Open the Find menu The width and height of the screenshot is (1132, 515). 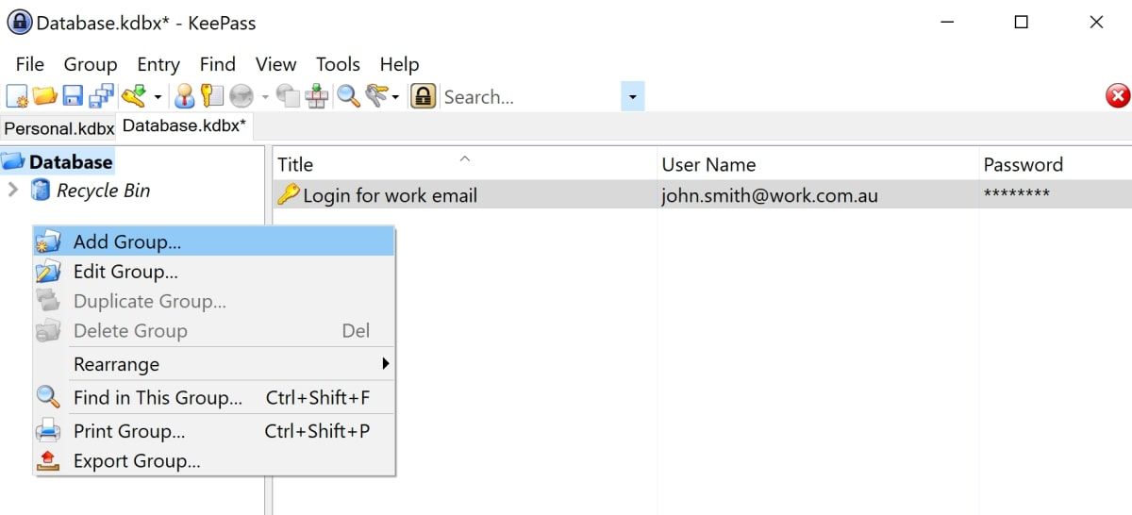[x=218, y=64]
